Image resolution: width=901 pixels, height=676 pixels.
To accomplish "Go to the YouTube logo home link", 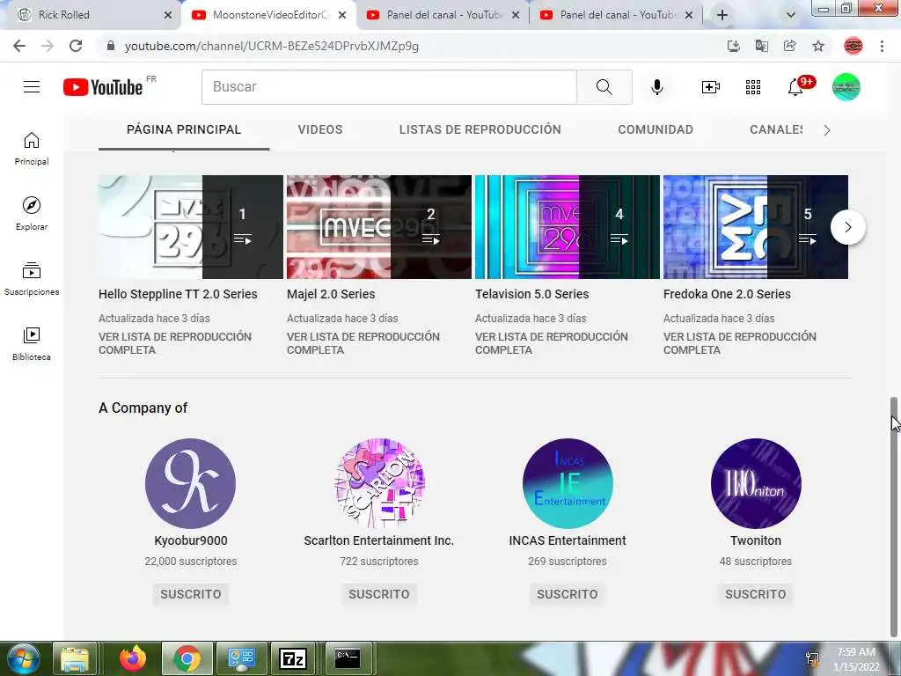I will tap(103, 87).
